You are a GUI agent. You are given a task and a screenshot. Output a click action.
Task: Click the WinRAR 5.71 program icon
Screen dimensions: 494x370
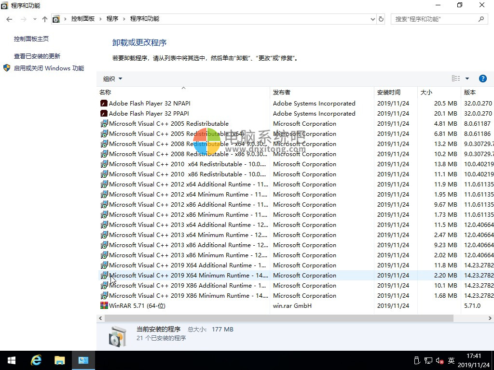coord(104,305)
